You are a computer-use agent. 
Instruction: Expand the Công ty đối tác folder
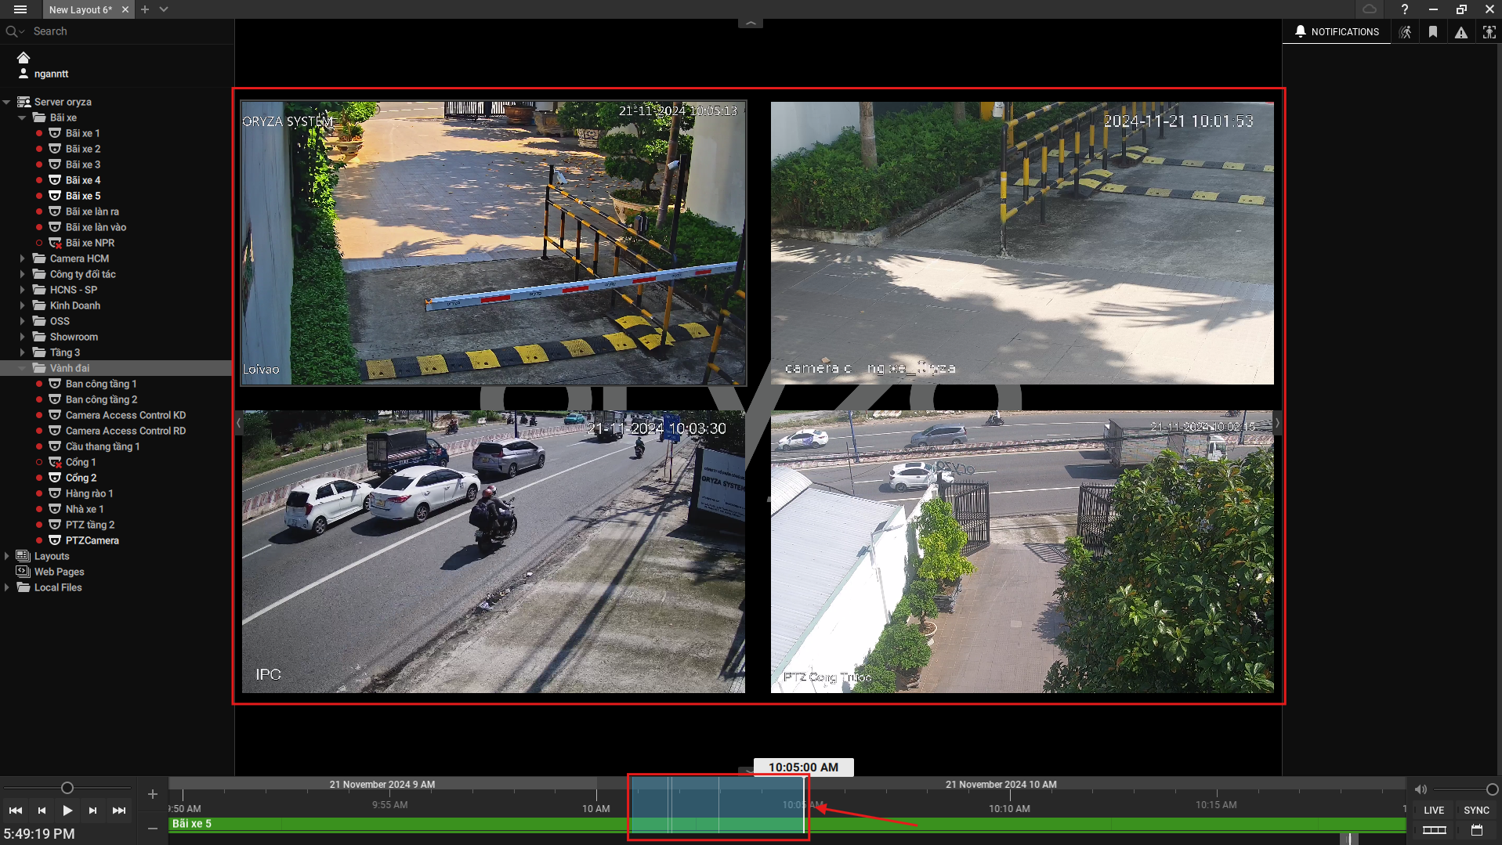coord(22,274)
